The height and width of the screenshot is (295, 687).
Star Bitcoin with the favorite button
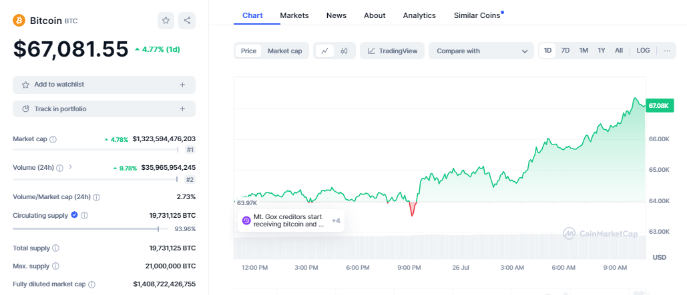(x=166, y=21)
